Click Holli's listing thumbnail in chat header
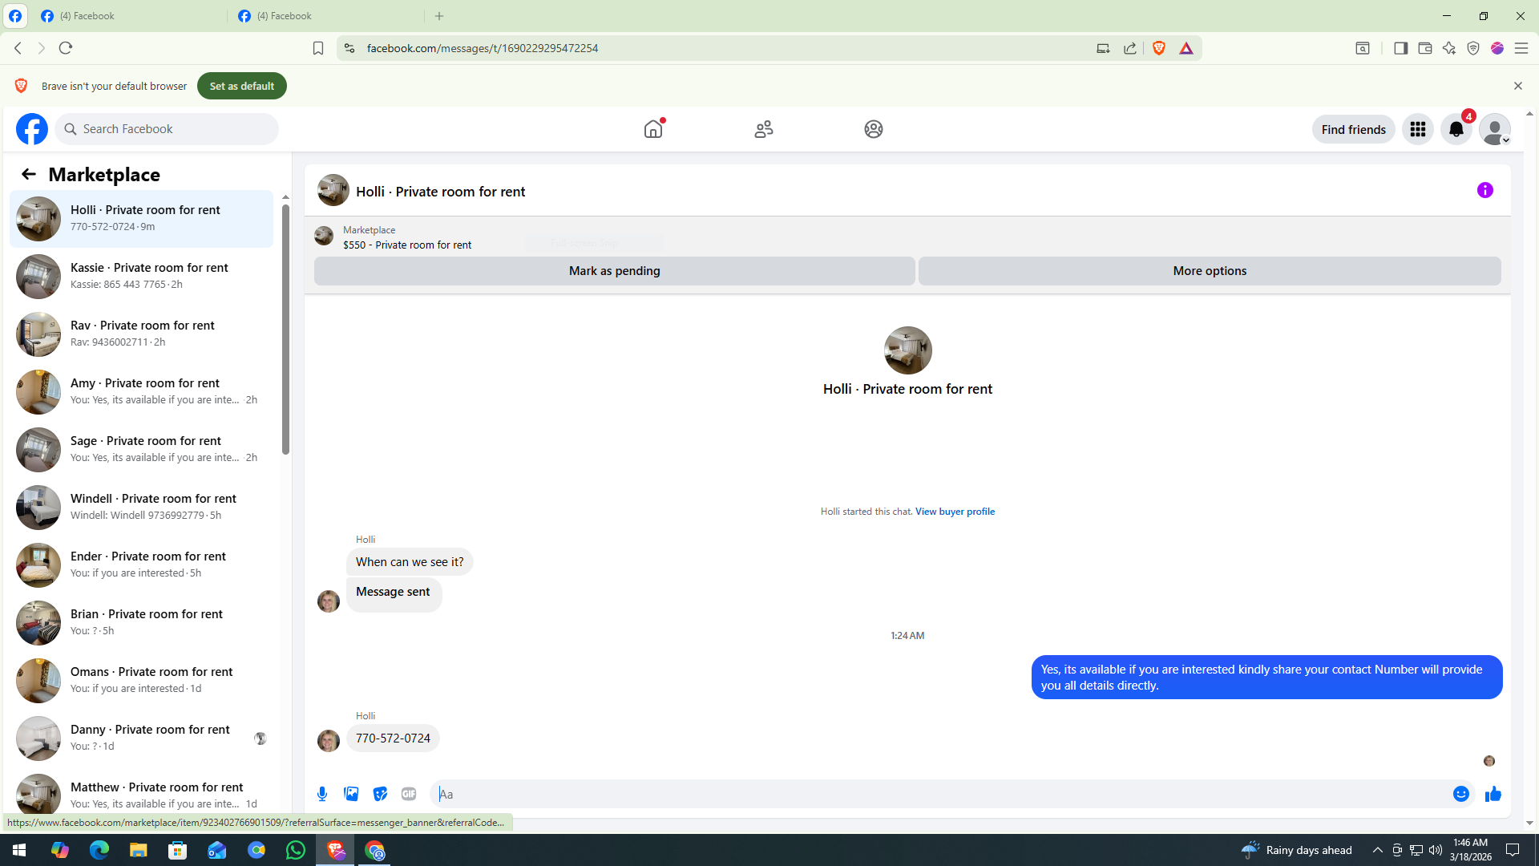 [333, 191]
